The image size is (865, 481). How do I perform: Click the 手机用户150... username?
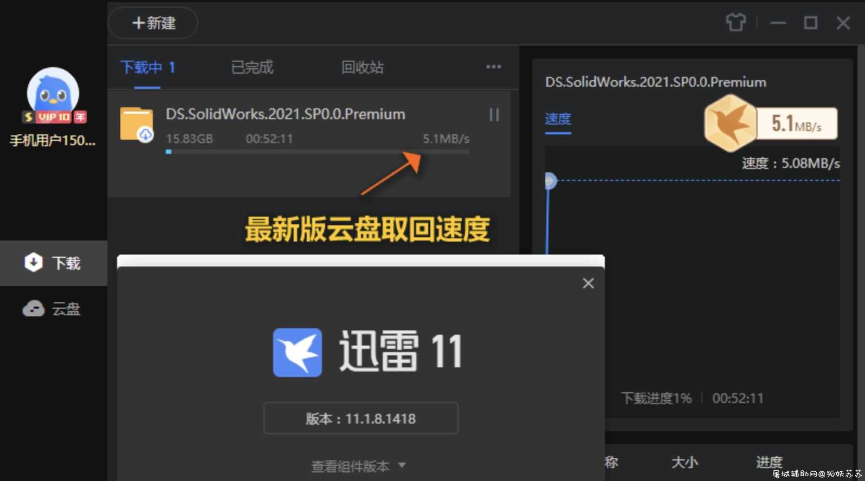(x=53, y=141)
